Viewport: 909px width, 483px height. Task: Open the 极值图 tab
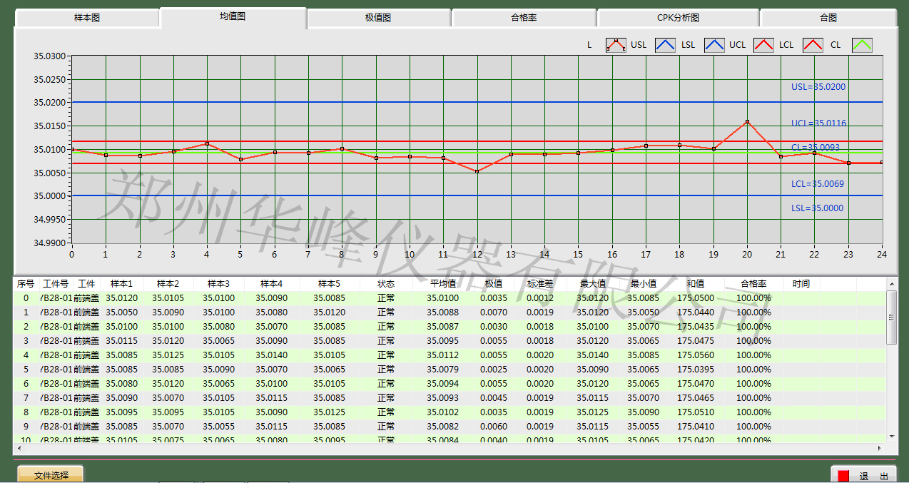[378, 18]
